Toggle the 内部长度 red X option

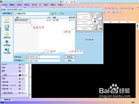(x=20, y=85)
